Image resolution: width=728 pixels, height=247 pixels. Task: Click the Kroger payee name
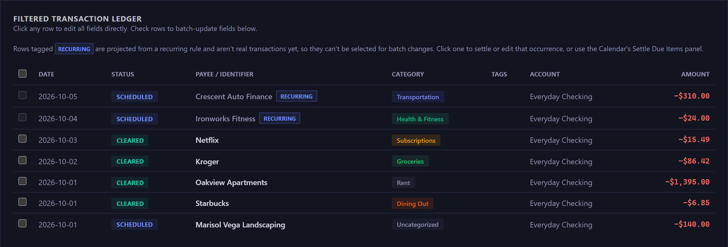(207, 162)
